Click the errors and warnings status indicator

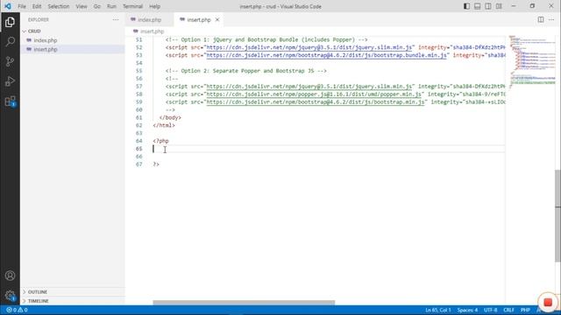click(x=17, y=310)
